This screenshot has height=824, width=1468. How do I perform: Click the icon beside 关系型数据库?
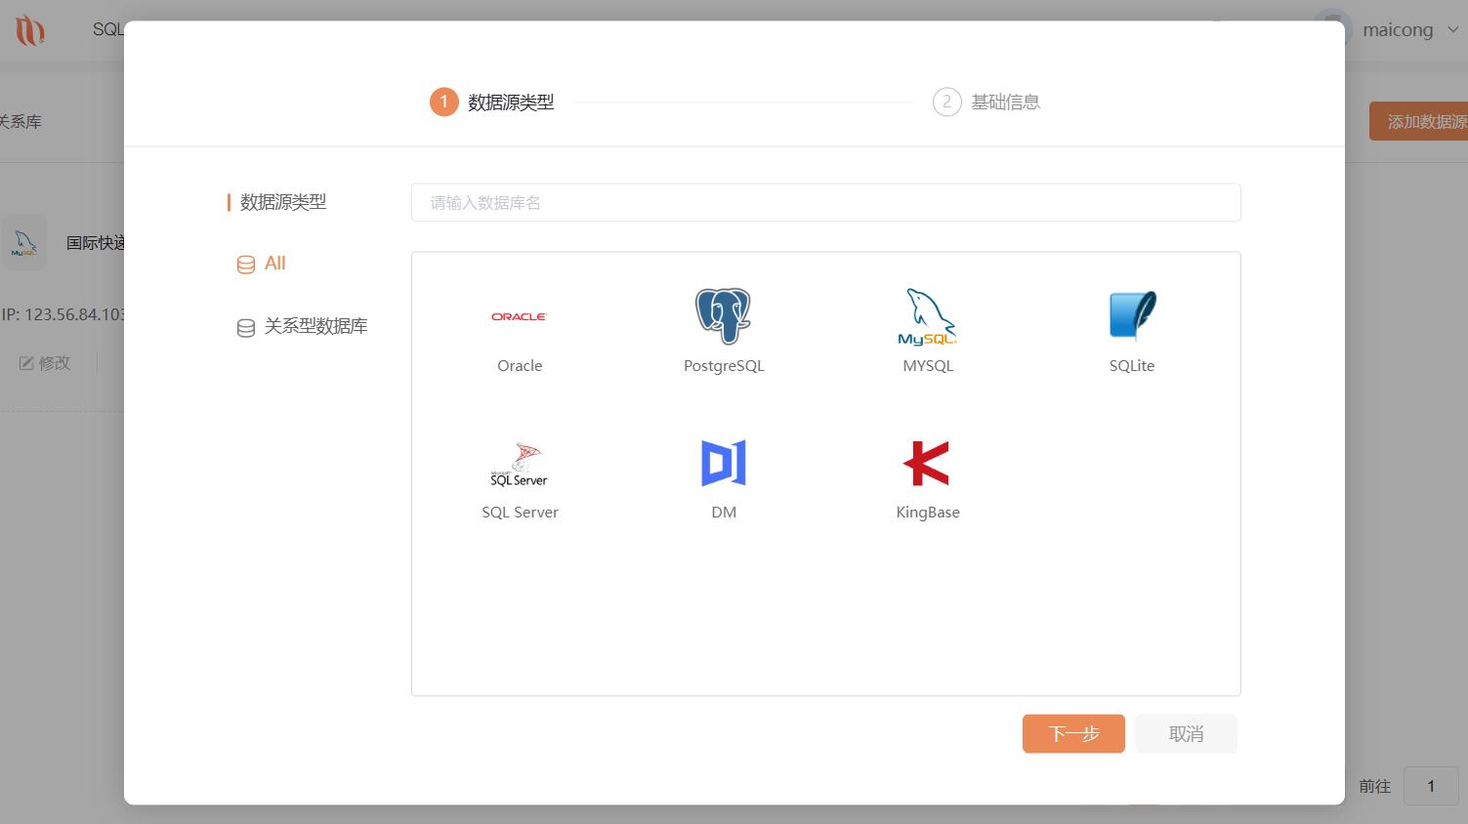point(246,328)
